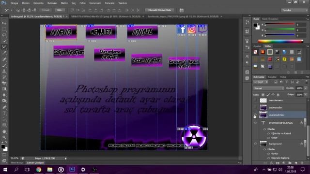Select the Rectangular Marquee tool
The height and width of the screenshot is (174, 310).
(4, 29)
